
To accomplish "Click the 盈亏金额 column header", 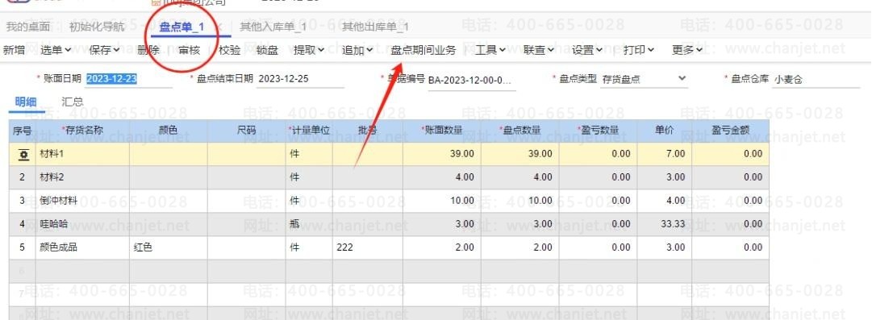I will click(731, 131).
